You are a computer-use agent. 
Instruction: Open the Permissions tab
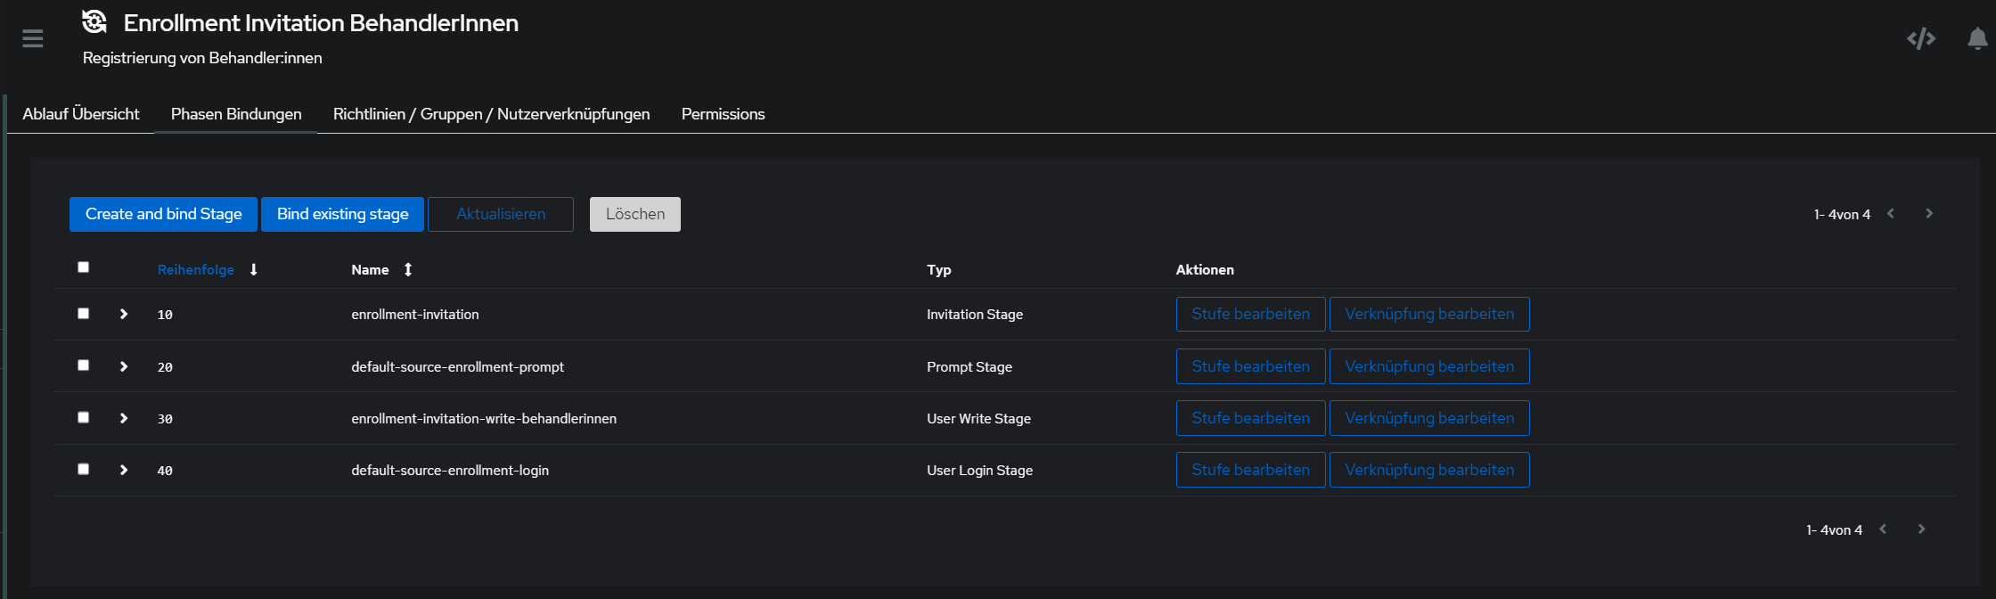coord(723,114)
